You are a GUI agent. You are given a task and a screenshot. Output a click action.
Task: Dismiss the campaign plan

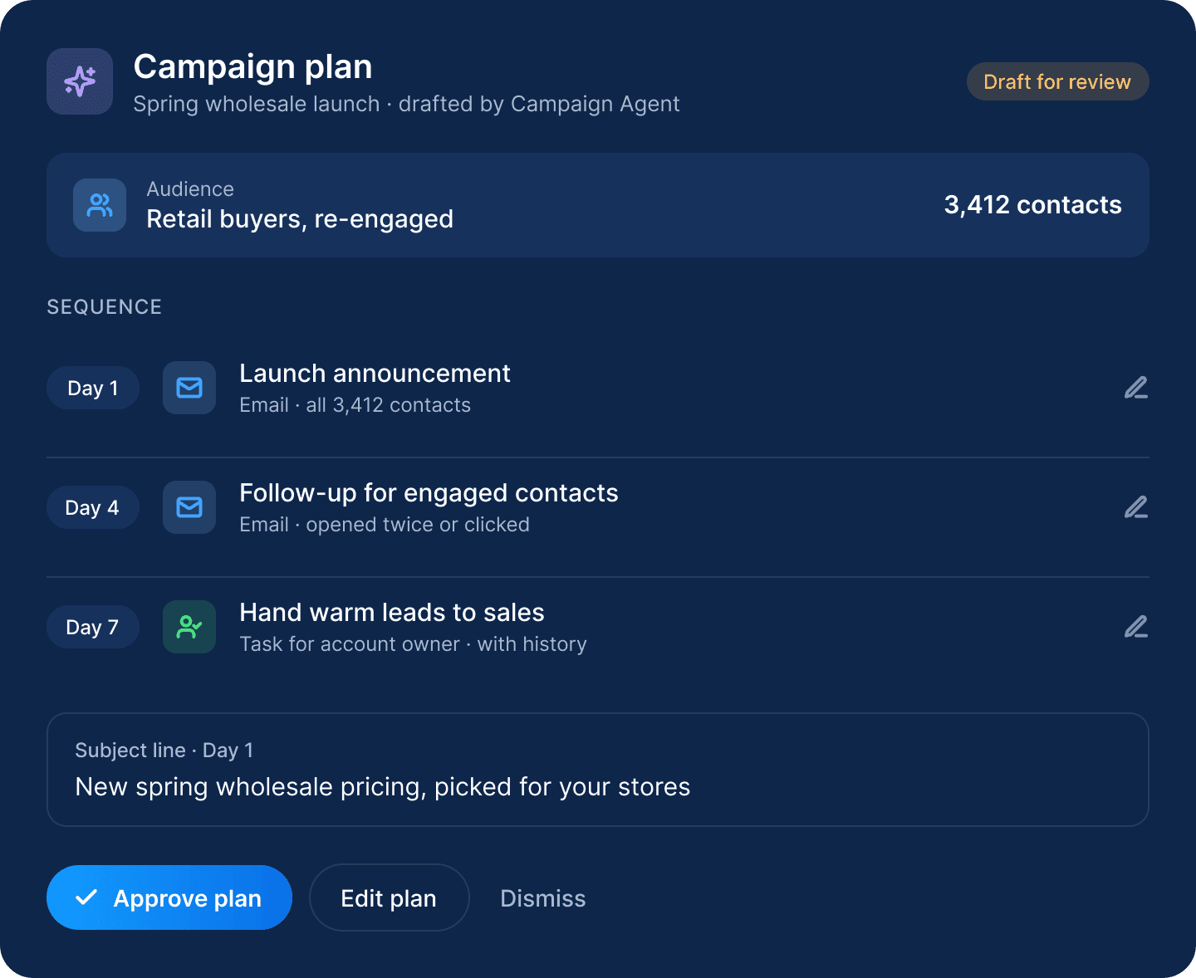(543, 898)
